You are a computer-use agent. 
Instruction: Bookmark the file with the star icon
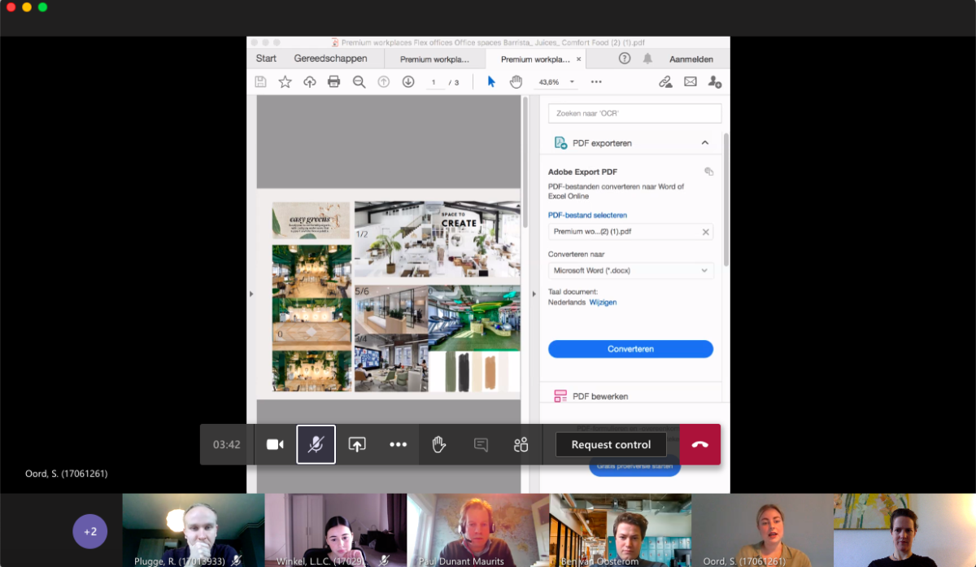[285, 81]
